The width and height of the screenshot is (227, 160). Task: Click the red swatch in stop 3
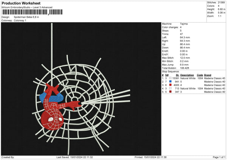170,85
